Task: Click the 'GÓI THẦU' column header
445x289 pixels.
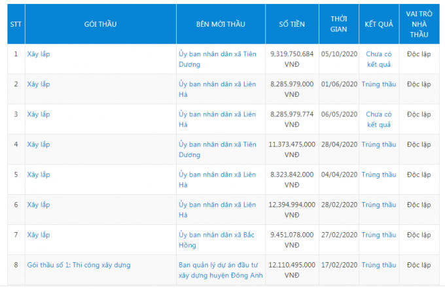Action: tap(100, 24)
